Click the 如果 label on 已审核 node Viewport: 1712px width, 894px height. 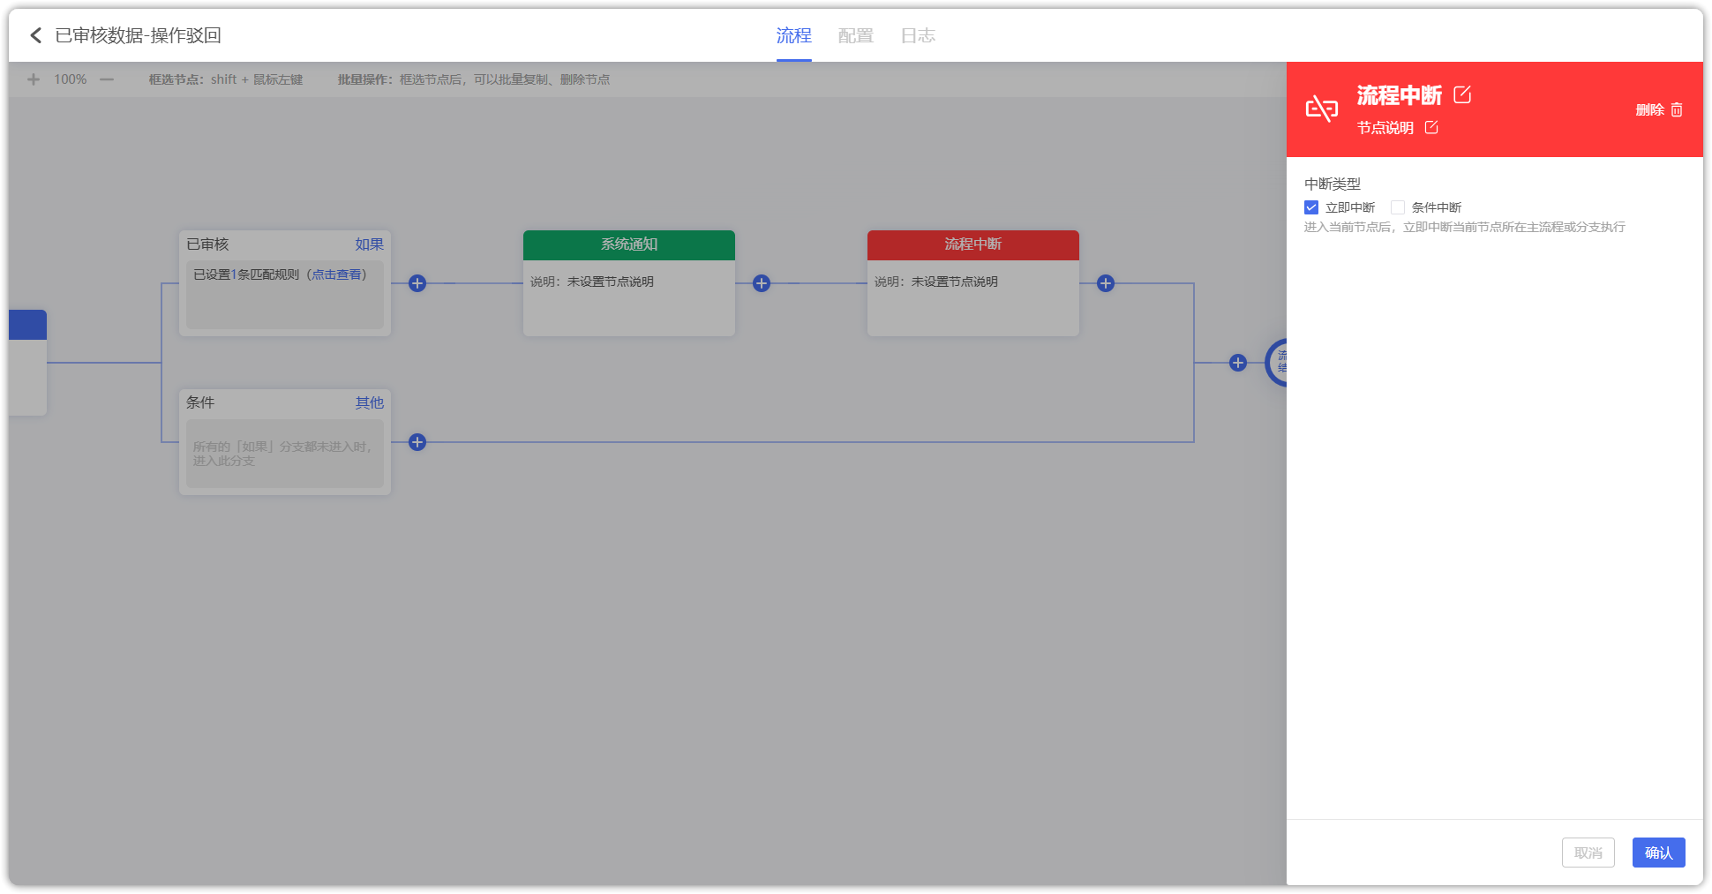(x=369, y=244)
